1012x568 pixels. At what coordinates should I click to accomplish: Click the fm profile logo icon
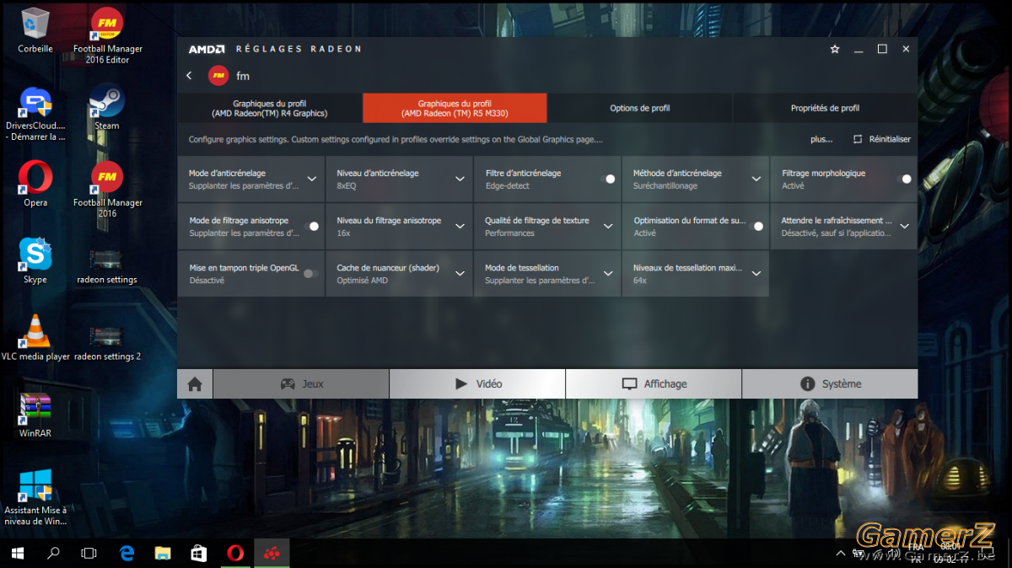(x=218, y=76)
